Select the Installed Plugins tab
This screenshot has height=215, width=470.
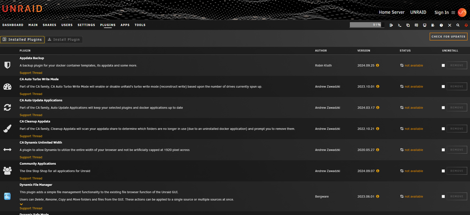pyautogui.click(x=22, y=39)
